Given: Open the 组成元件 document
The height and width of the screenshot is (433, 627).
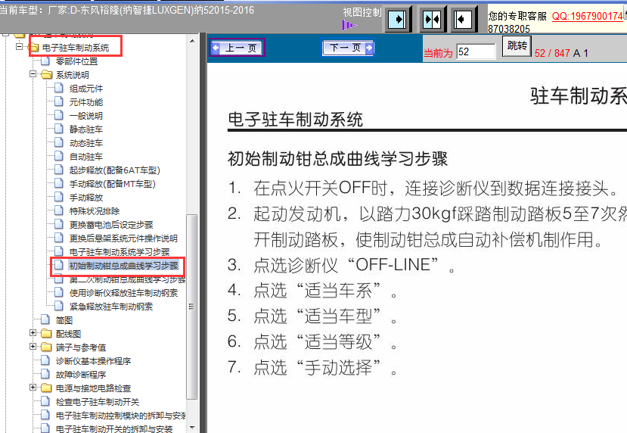Looking at the screenshot, I should [85, 89].
